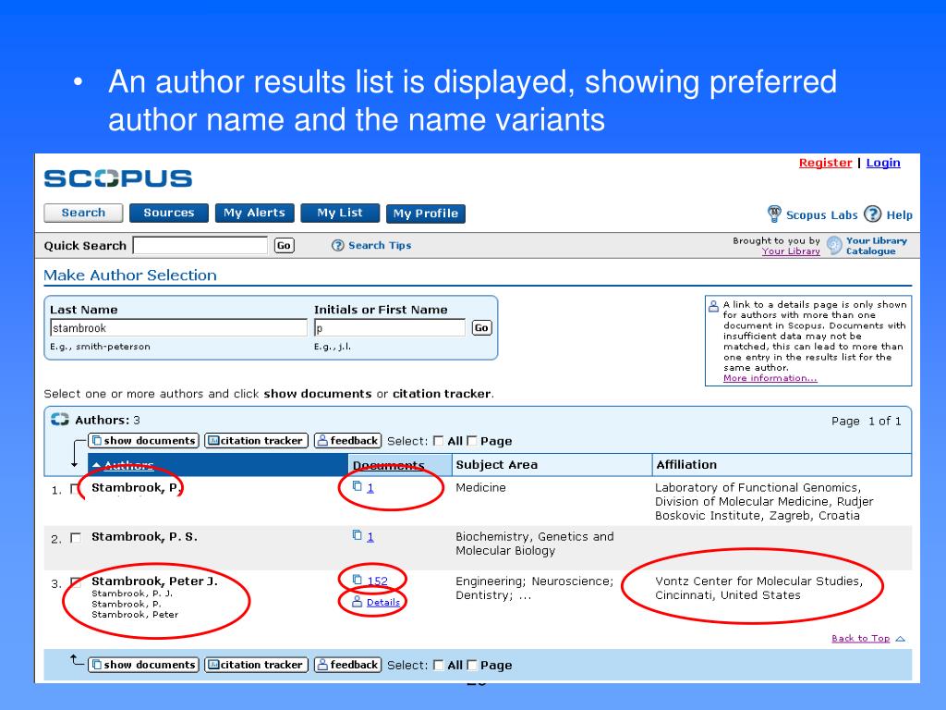Open document count 1 for Stambrook, P. S.

click(x=370, y=537)
